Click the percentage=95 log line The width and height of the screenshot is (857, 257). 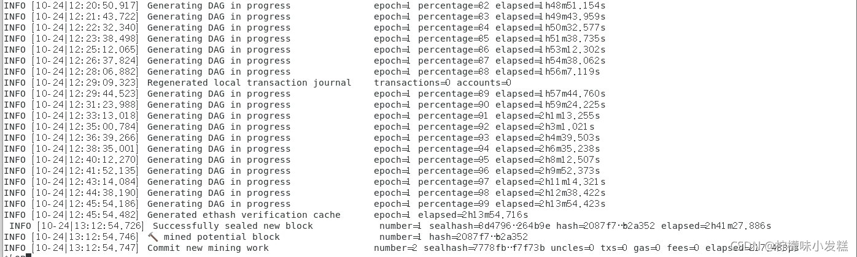tap(304, 160)
